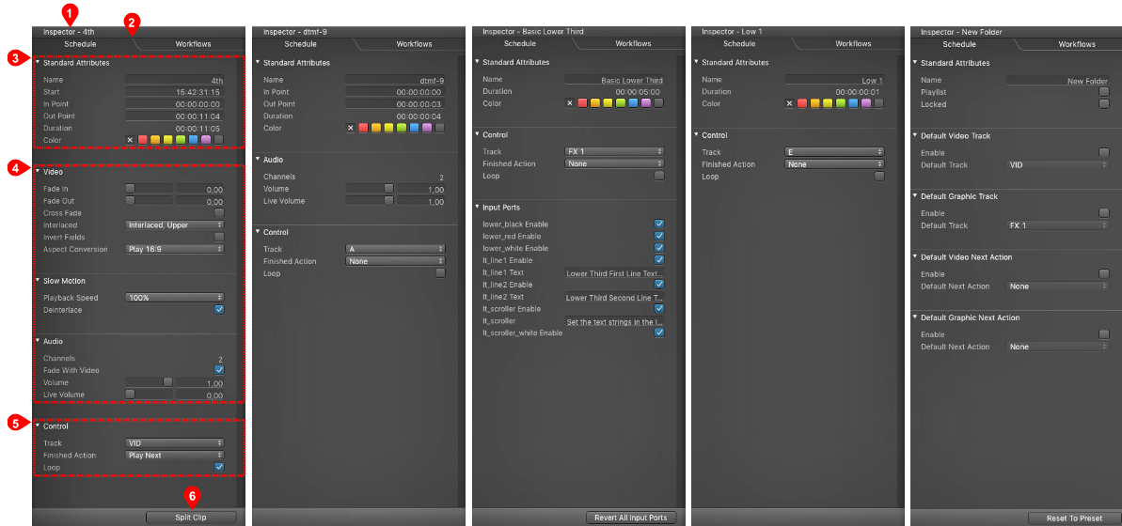This screenshot has height=526, width=1122.
Task: Collapse Video section in 4th inspector
Action: tap(38, 172)
